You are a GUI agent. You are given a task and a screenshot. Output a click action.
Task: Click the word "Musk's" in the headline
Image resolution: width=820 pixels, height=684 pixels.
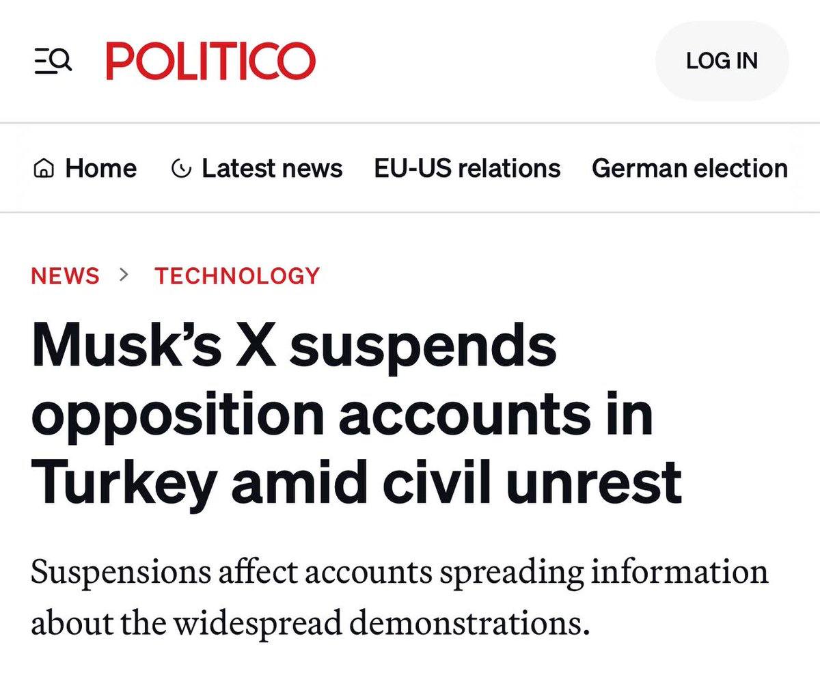[x=126, y=345]
